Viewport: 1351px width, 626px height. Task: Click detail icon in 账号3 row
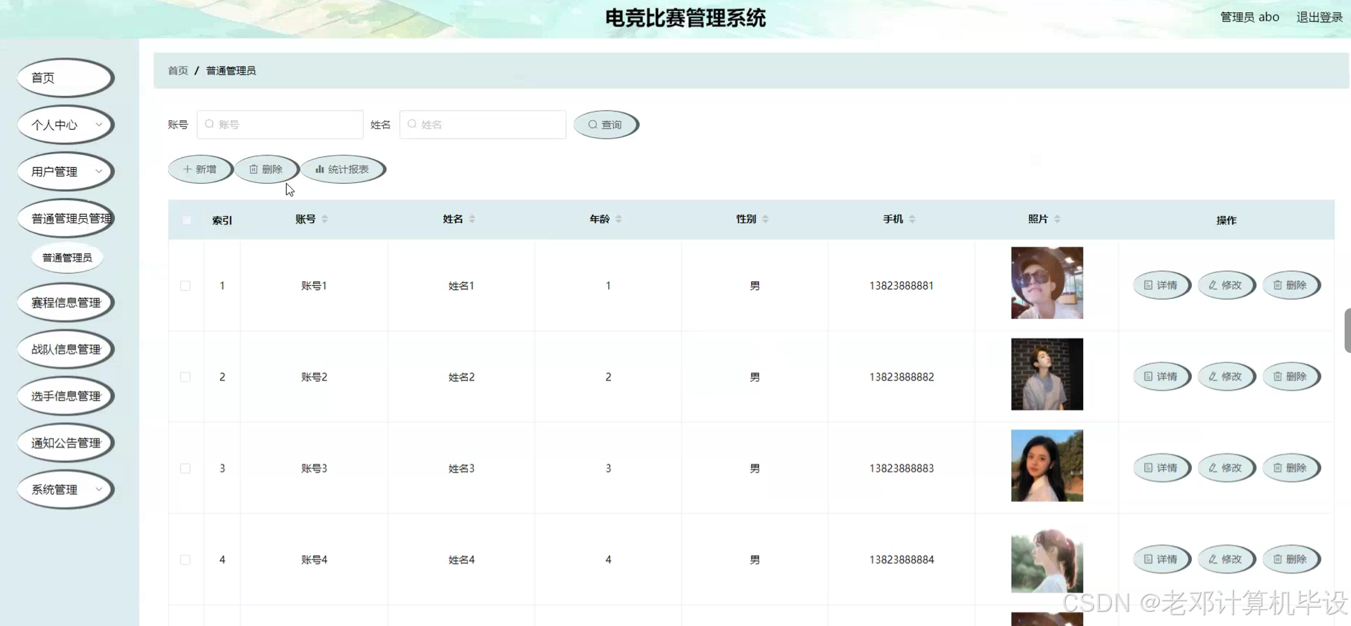(1148, 468)
